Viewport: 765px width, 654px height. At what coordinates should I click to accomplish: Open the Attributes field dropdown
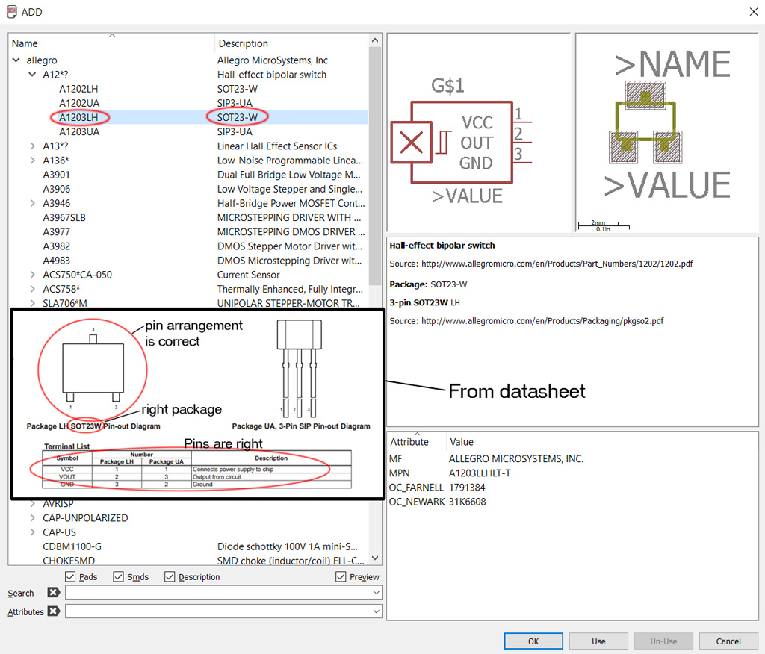pos(377,611)
